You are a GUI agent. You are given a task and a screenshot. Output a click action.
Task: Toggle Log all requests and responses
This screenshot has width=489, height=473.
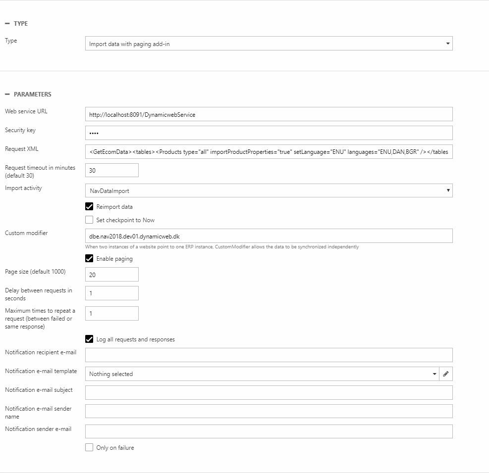(89, 339)
